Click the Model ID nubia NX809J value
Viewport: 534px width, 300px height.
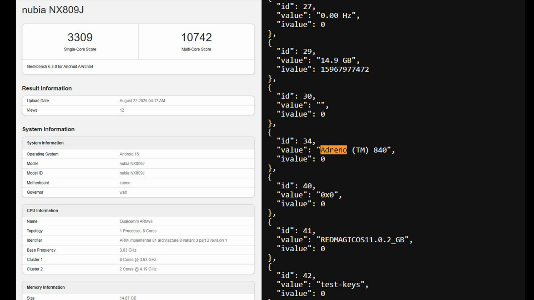tap(132, 173)
